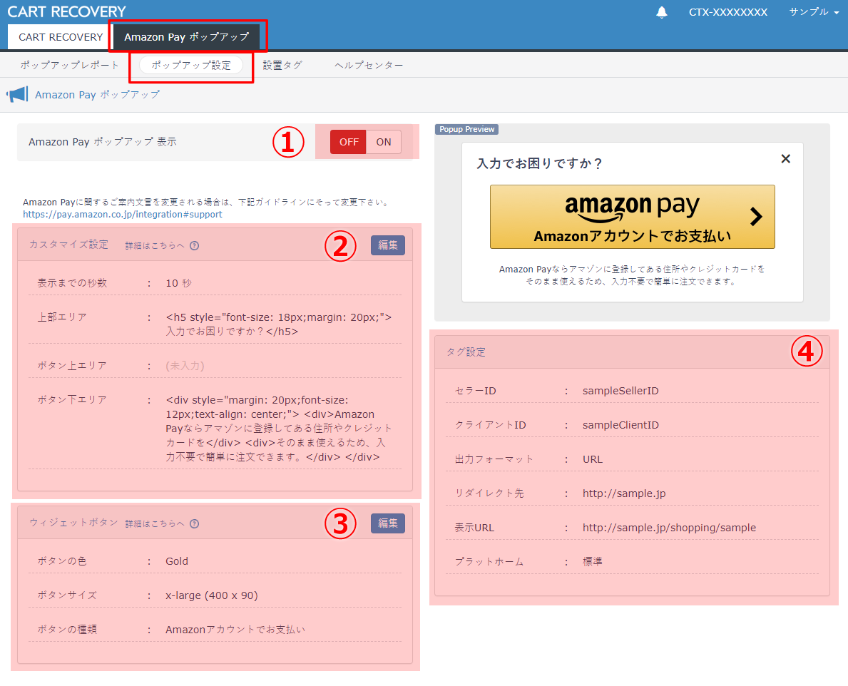Click help icon next to カスタマイズ設定 詳細はこちらへ
This screenshot has width=848, height=686.
tap(195, 245)
